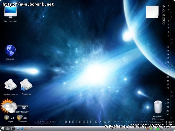Viewport: 175px width, 131px height.
Task: Select day 9 in the calendar
Action: coord(168,36)
